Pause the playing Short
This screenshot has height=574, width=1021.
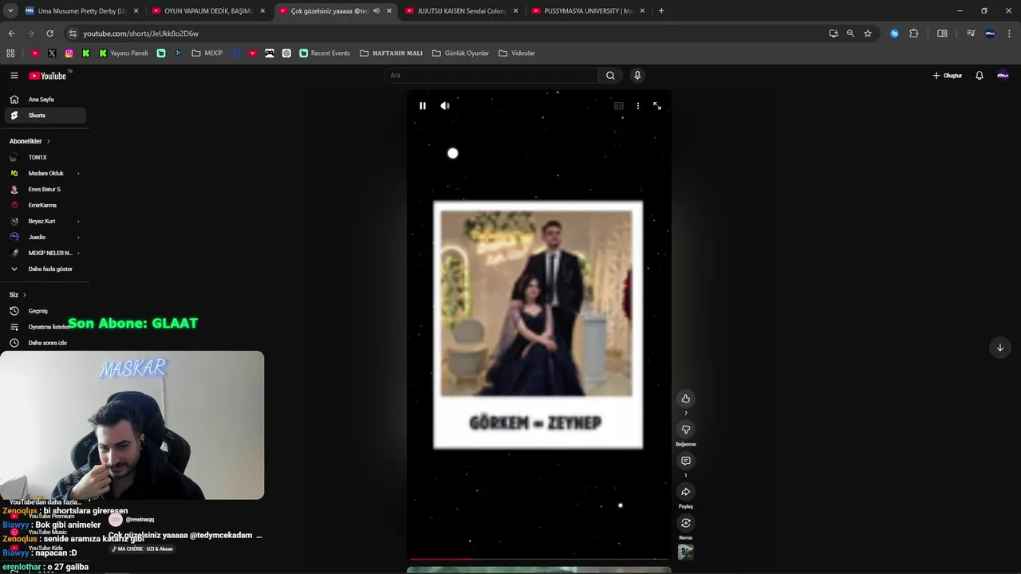coord(423,105)
